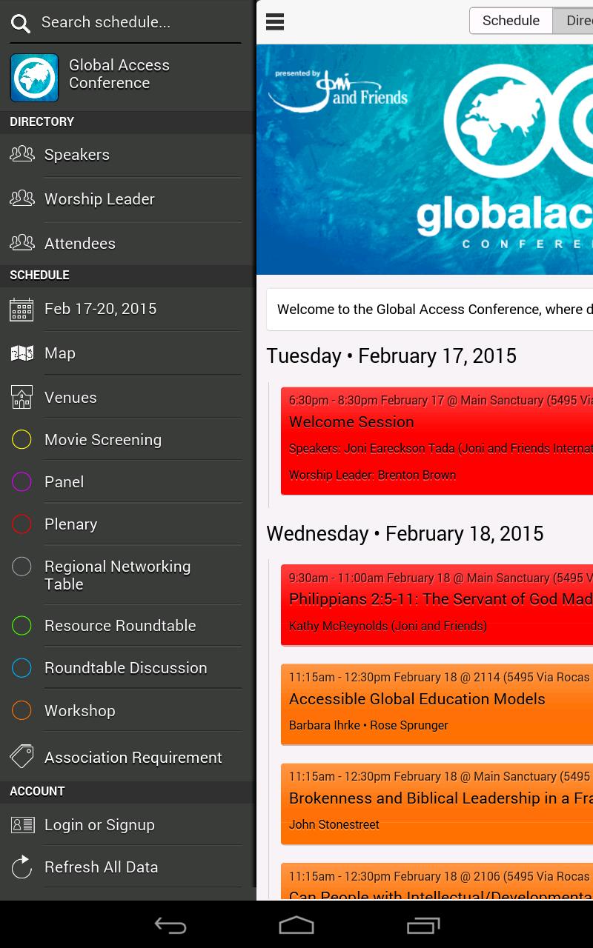The width and height of the screenshot is (593, 948).
Task: Select John Stonestreet speaker name
Action: (334, 824)
